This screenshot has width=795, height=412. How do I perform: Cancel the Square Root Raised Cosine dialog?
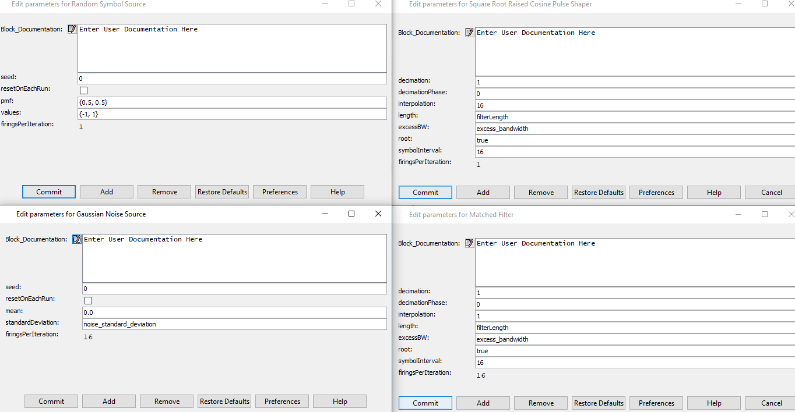(772, 193)
